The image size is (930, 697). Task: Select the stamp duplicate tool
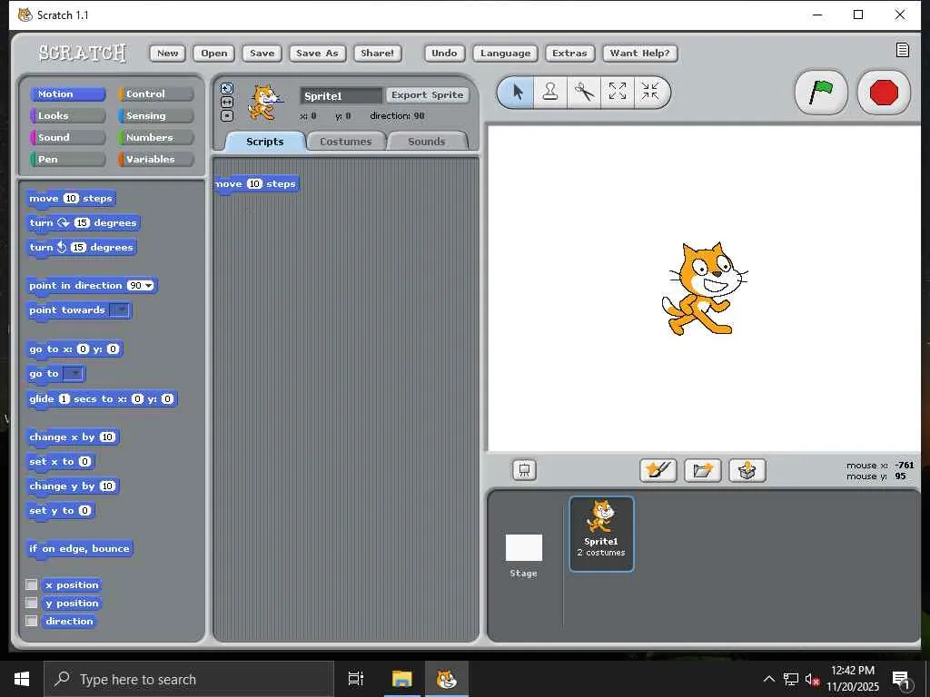pos(550,93)
